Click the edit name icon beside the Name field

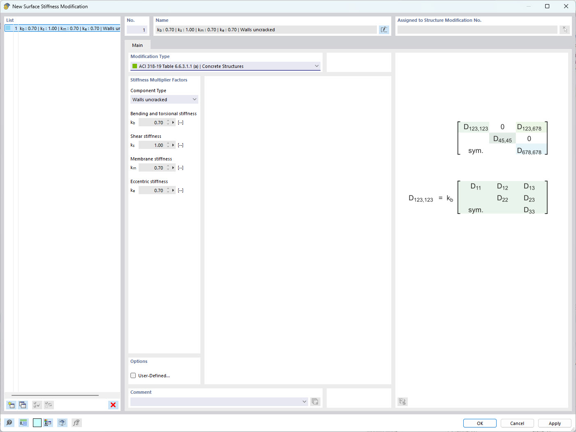(384, 30)
